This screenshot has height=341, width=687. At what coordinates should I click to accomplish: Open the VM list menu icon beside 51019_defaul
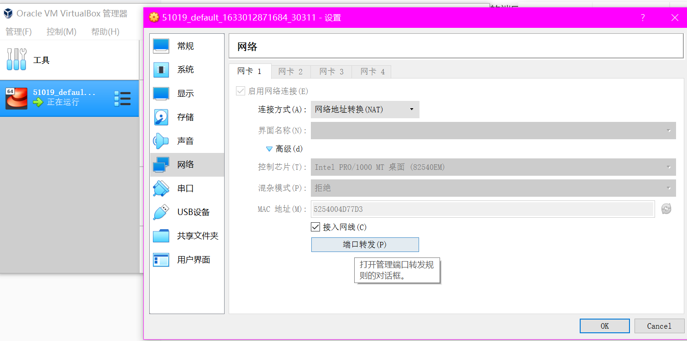(122, 99)
